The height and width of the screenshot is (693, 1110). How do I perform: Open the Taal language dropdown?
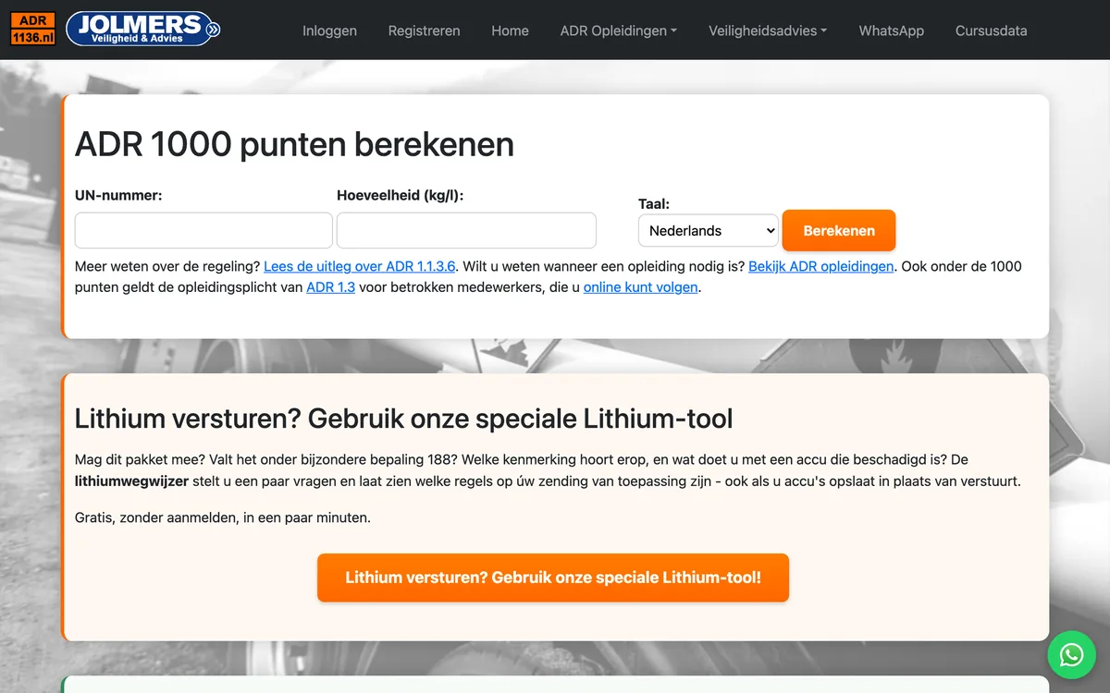tap(709, 231)
